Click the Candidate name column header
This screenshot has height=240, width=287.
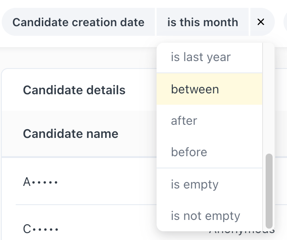(x=71, y=133)
